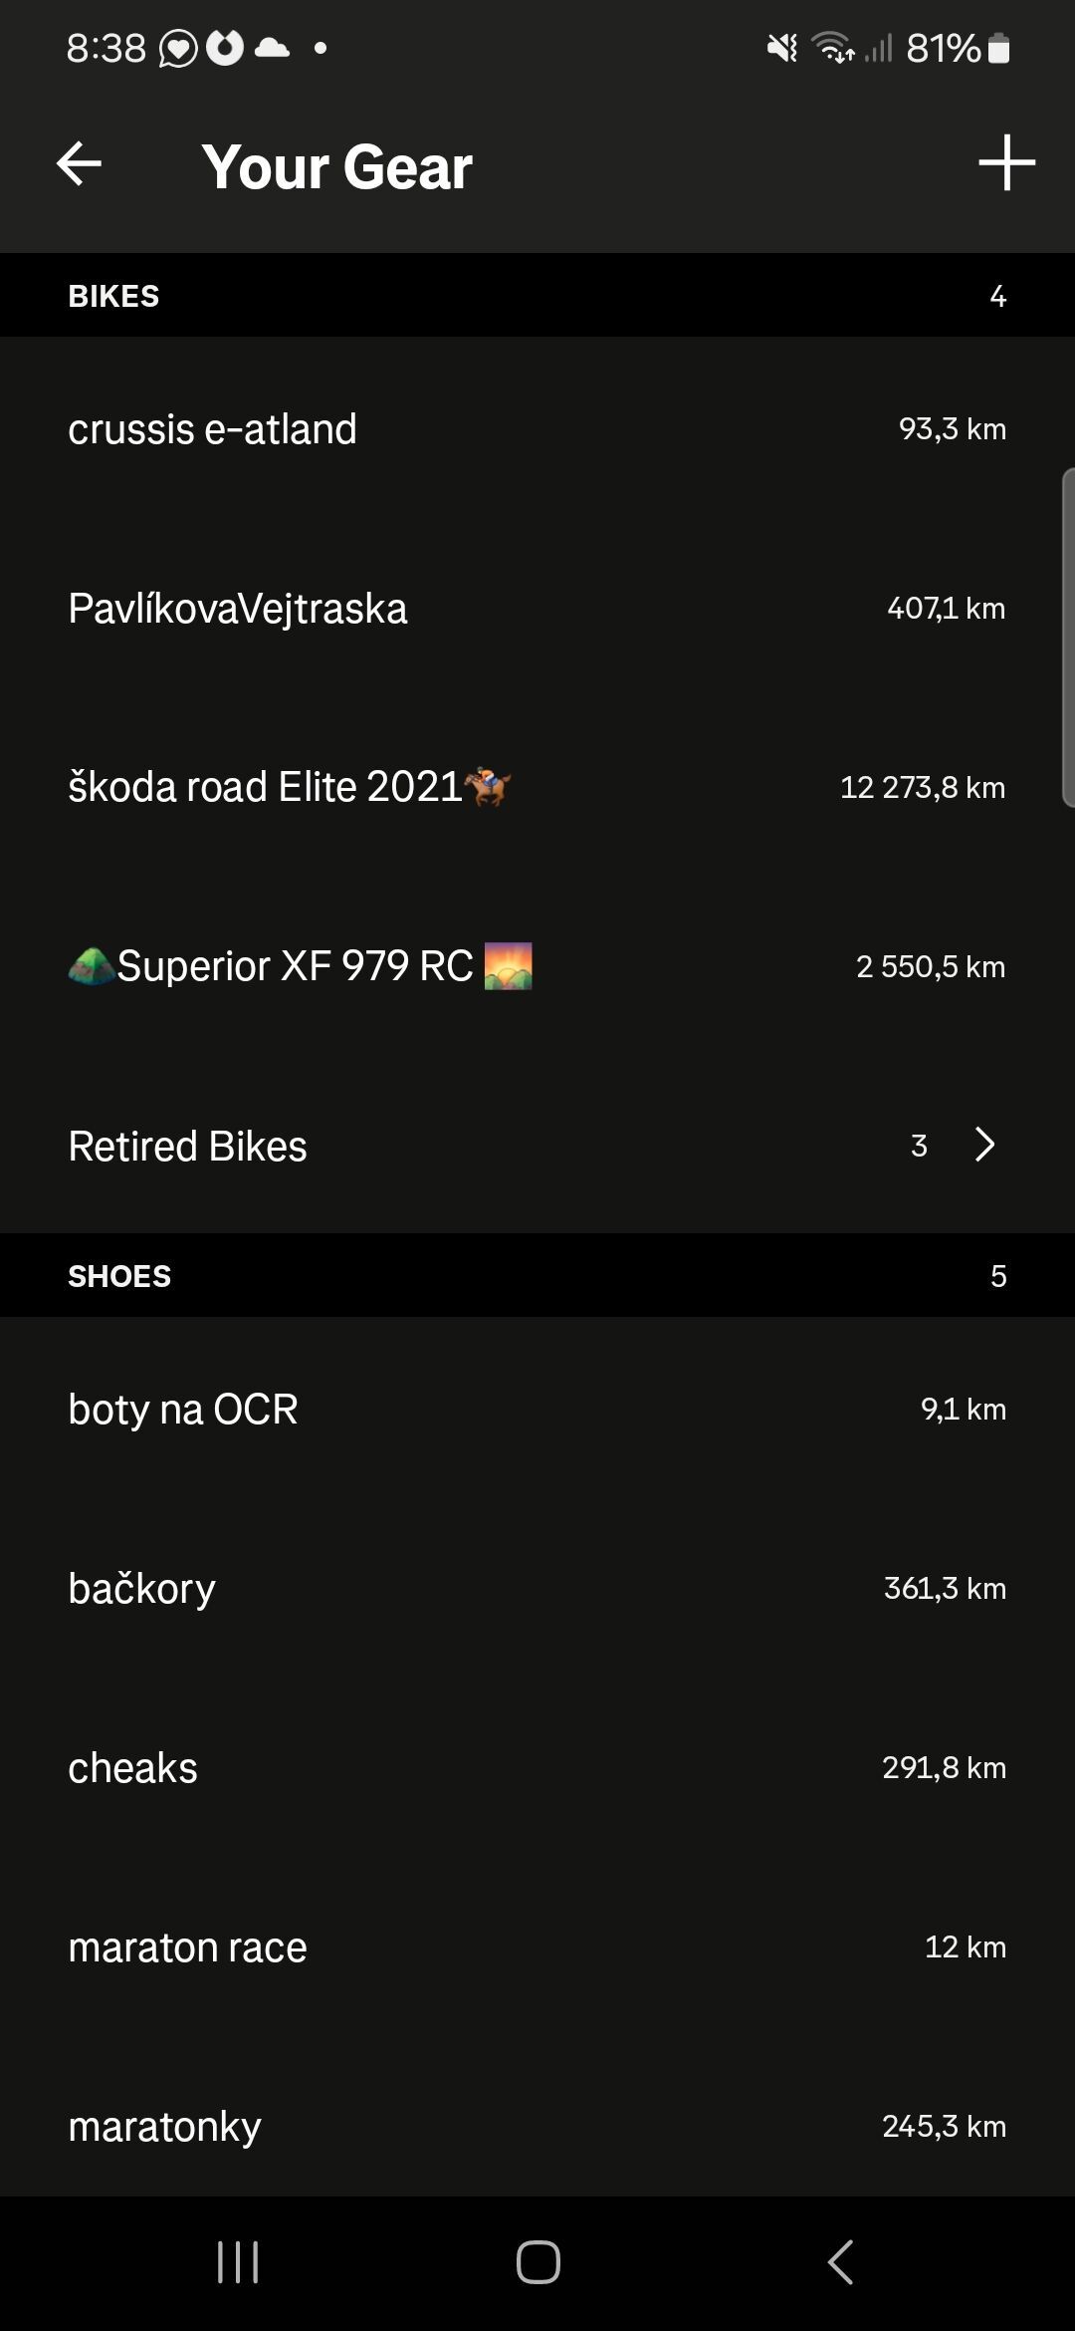The image size is (1075, 2331).
Task: Tap the system back chevron at the bottom
Action: click(x=840, y=2261)
